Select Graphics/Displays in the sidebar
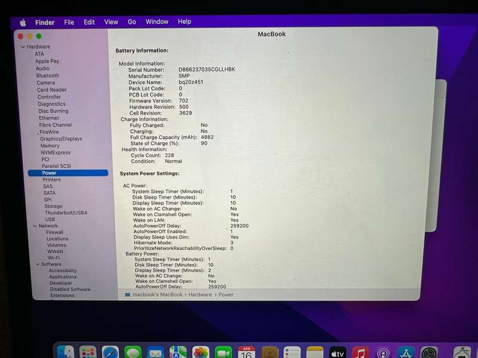Viewport: 478px width, 358px height. 61,139
